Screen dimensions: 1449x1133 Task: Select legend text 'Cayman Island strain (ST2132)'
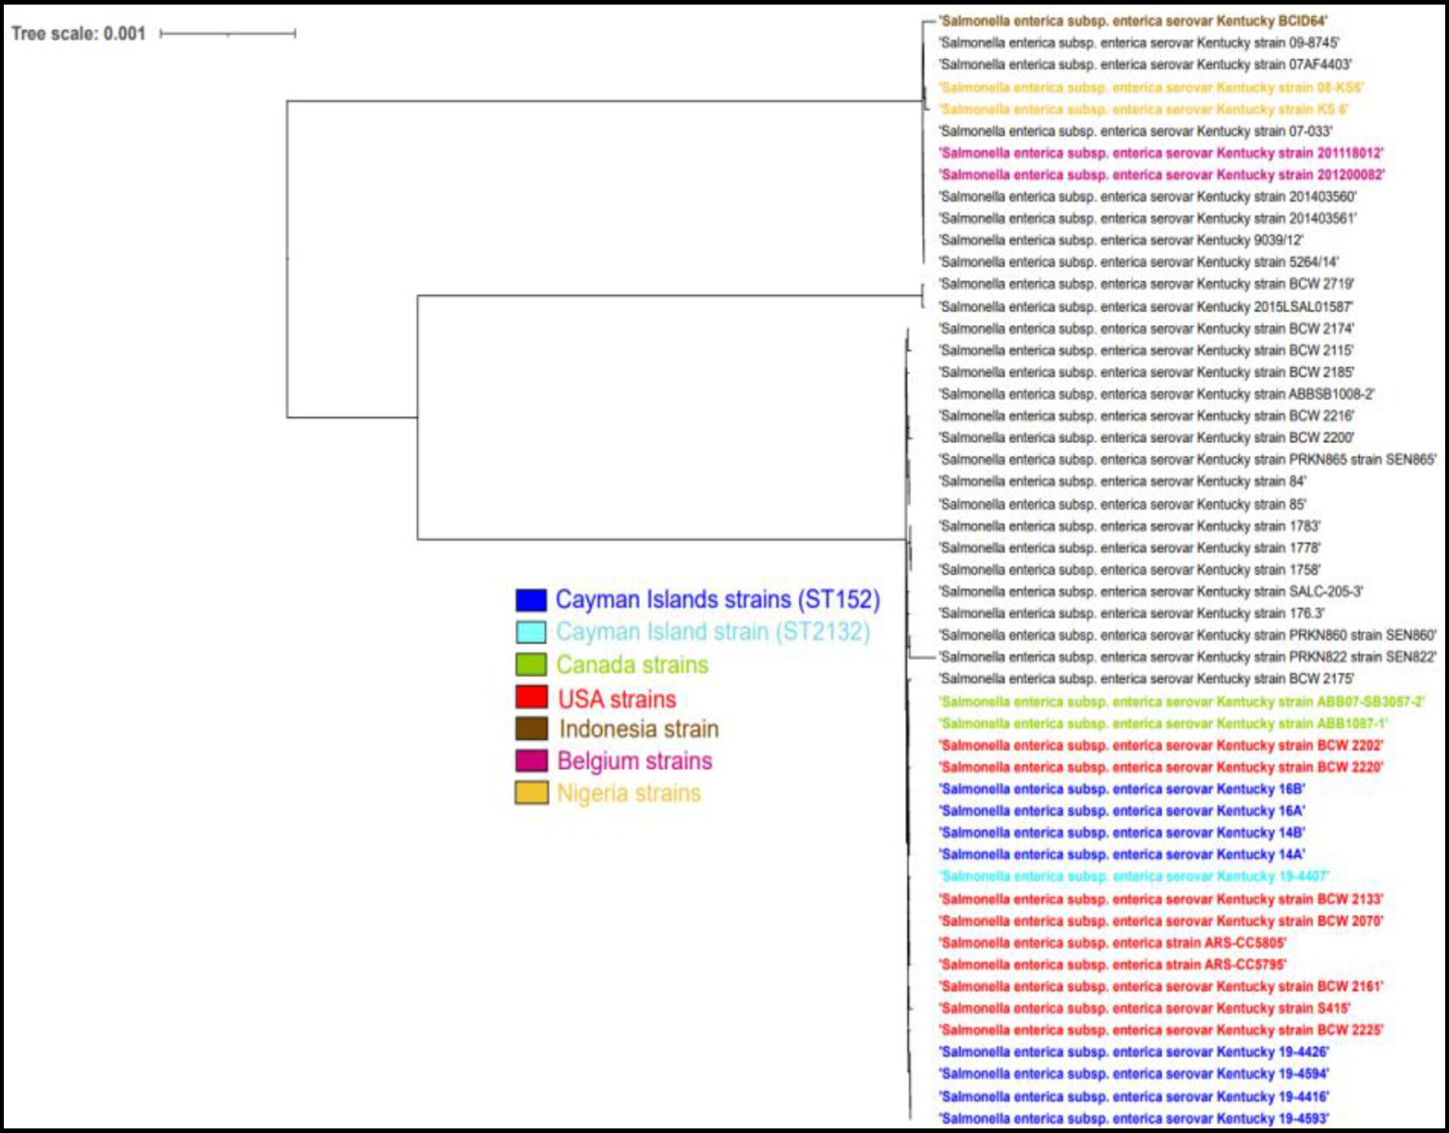pos(713,632)
